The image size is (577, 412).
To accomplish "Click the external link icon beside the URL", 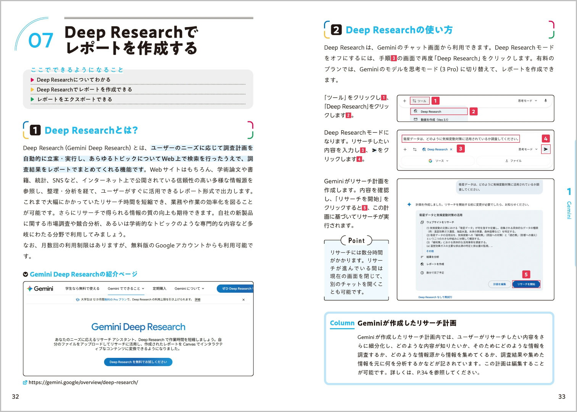I will 25,382.
